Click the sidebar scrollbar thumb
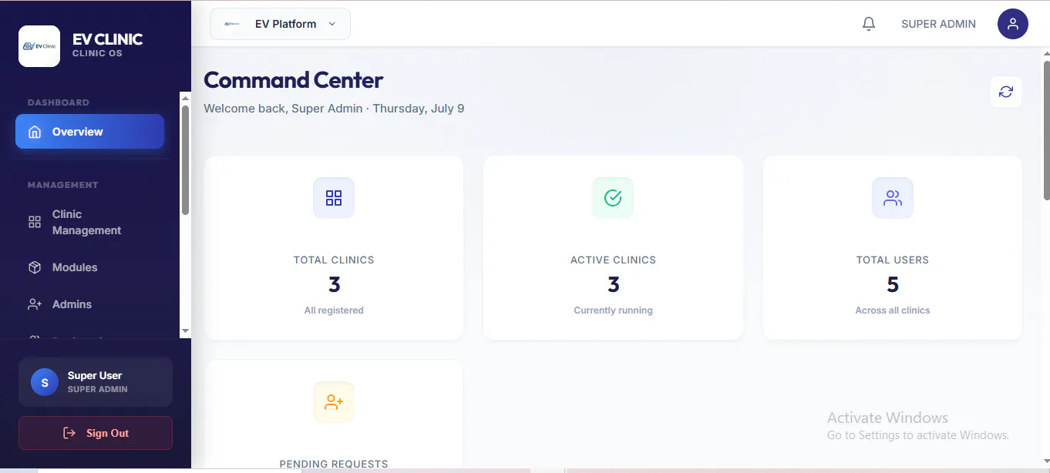 185,160
